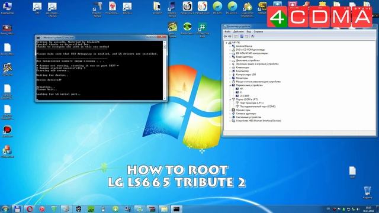Screen dimensions: 379x213
Task: Click the red music icon on taskbar
Action: [x=42, y=209]
